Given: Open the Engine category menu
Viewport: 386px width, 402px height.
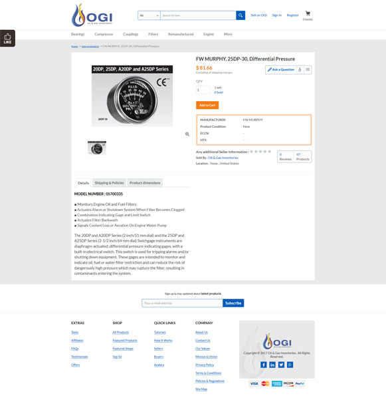Looking at the screenshot, I should [209, 34].
